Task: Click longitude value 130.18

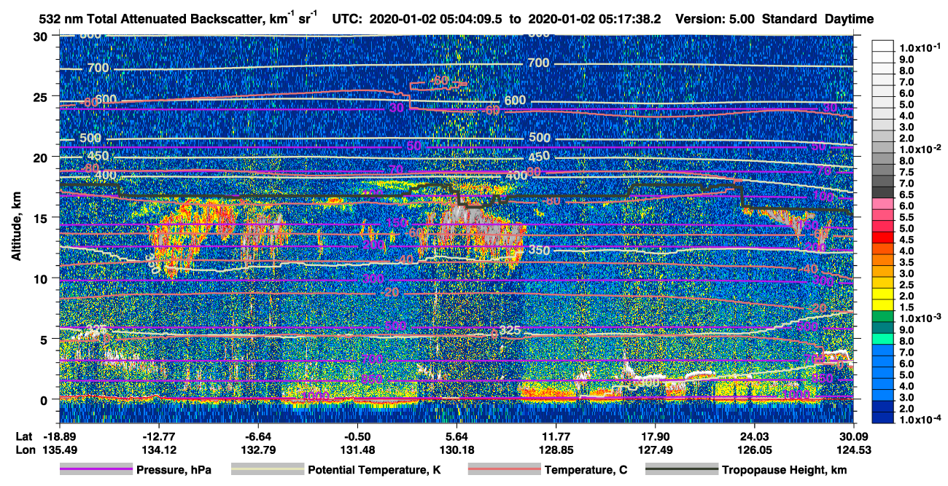Action: (x=456, y=450)
